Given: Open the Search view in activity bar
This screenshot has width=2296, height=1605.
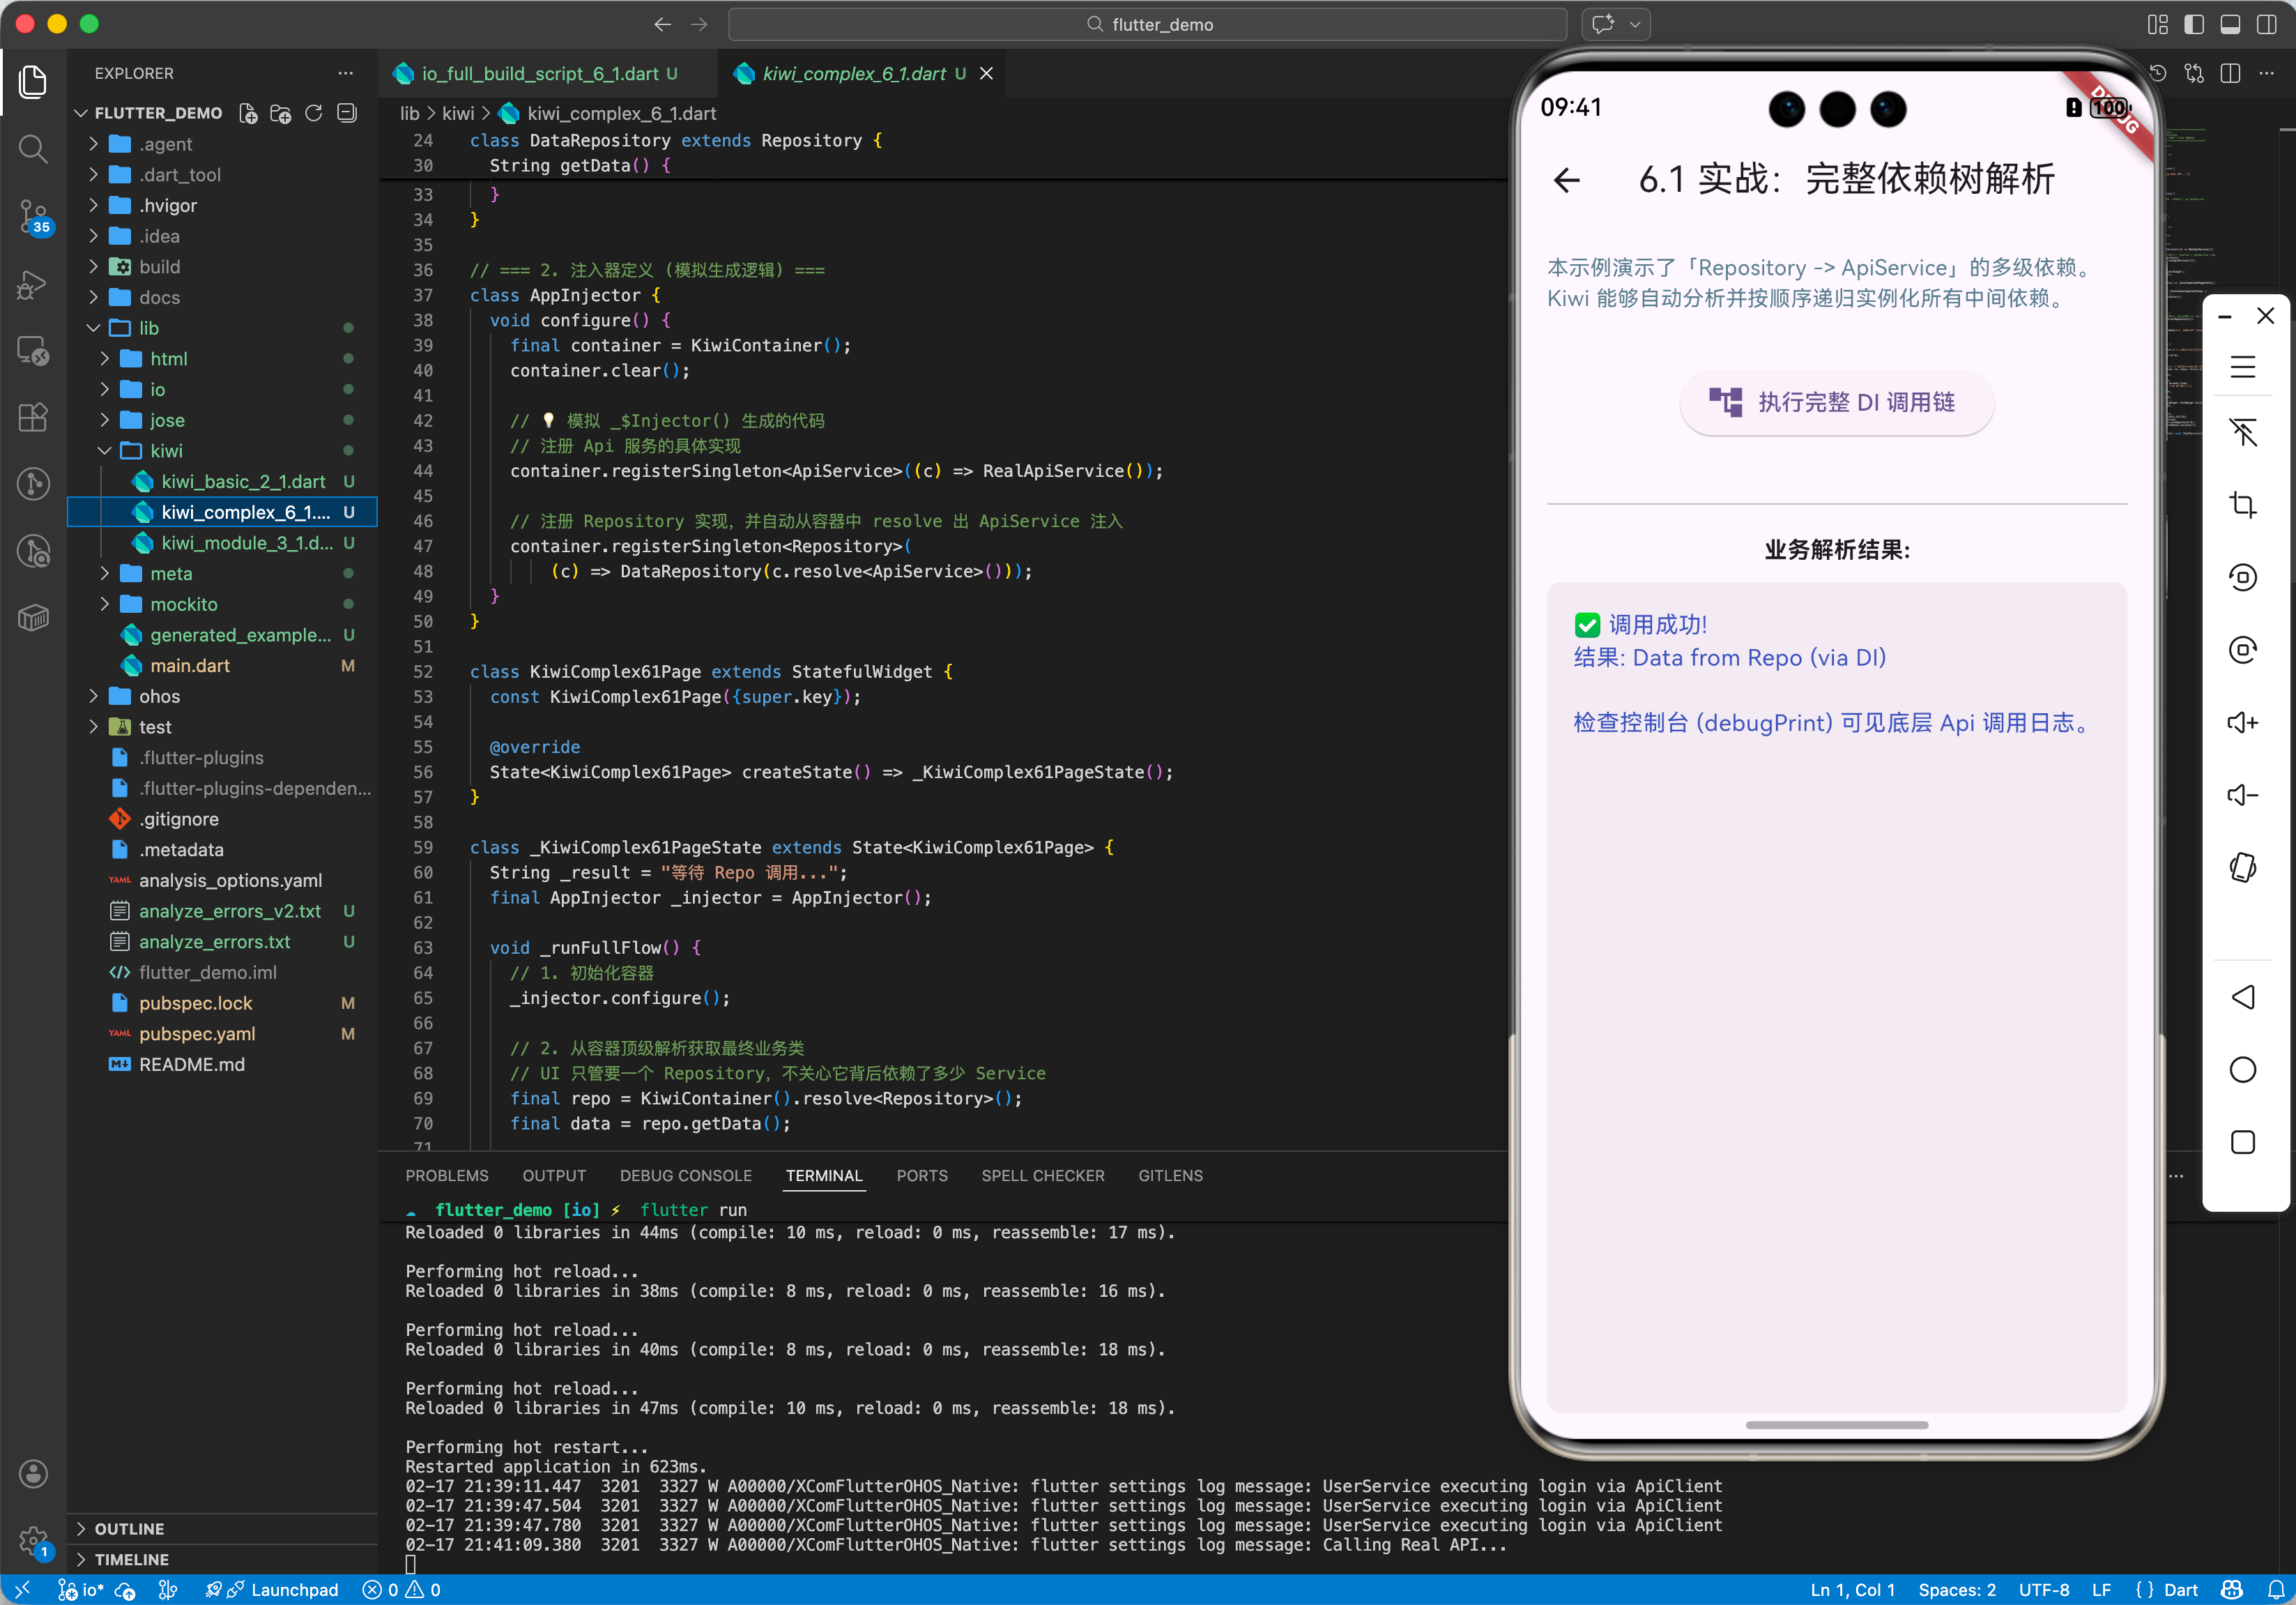Looking at the screenshot, I should [x=33, y=149].
